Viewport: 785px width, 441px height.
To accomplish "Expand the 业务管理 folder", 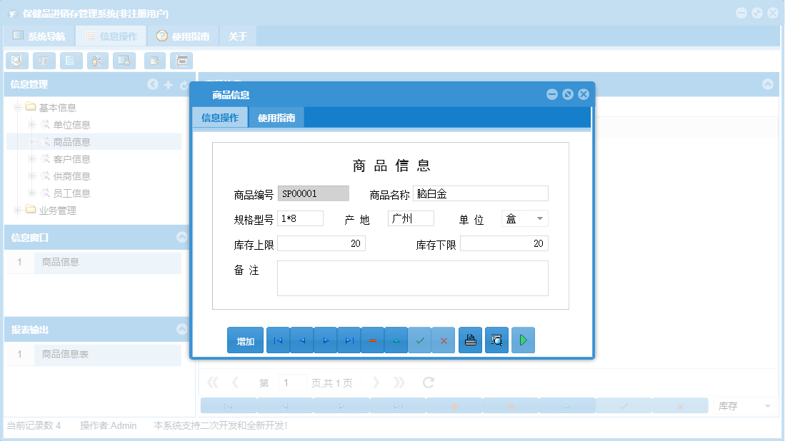I will pyautogui.click(x=16, y=210).
